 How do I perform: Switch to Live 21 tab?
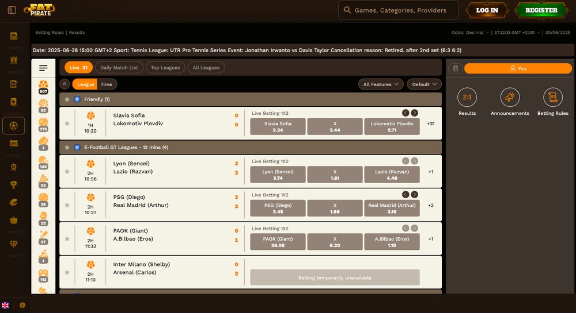[78, 67]
